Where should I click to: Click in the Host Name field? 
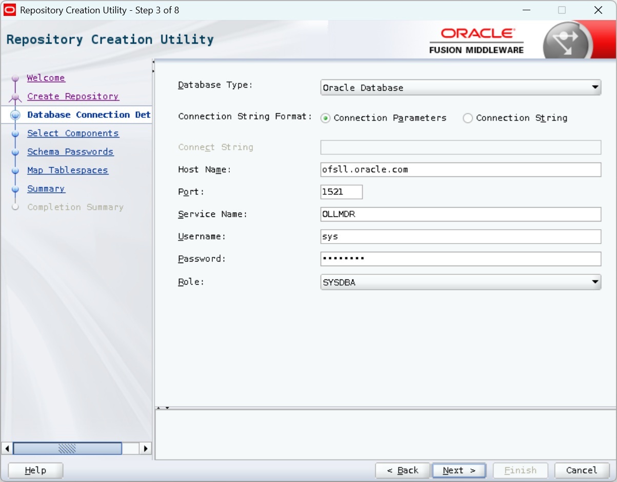(x=460, y=170)
